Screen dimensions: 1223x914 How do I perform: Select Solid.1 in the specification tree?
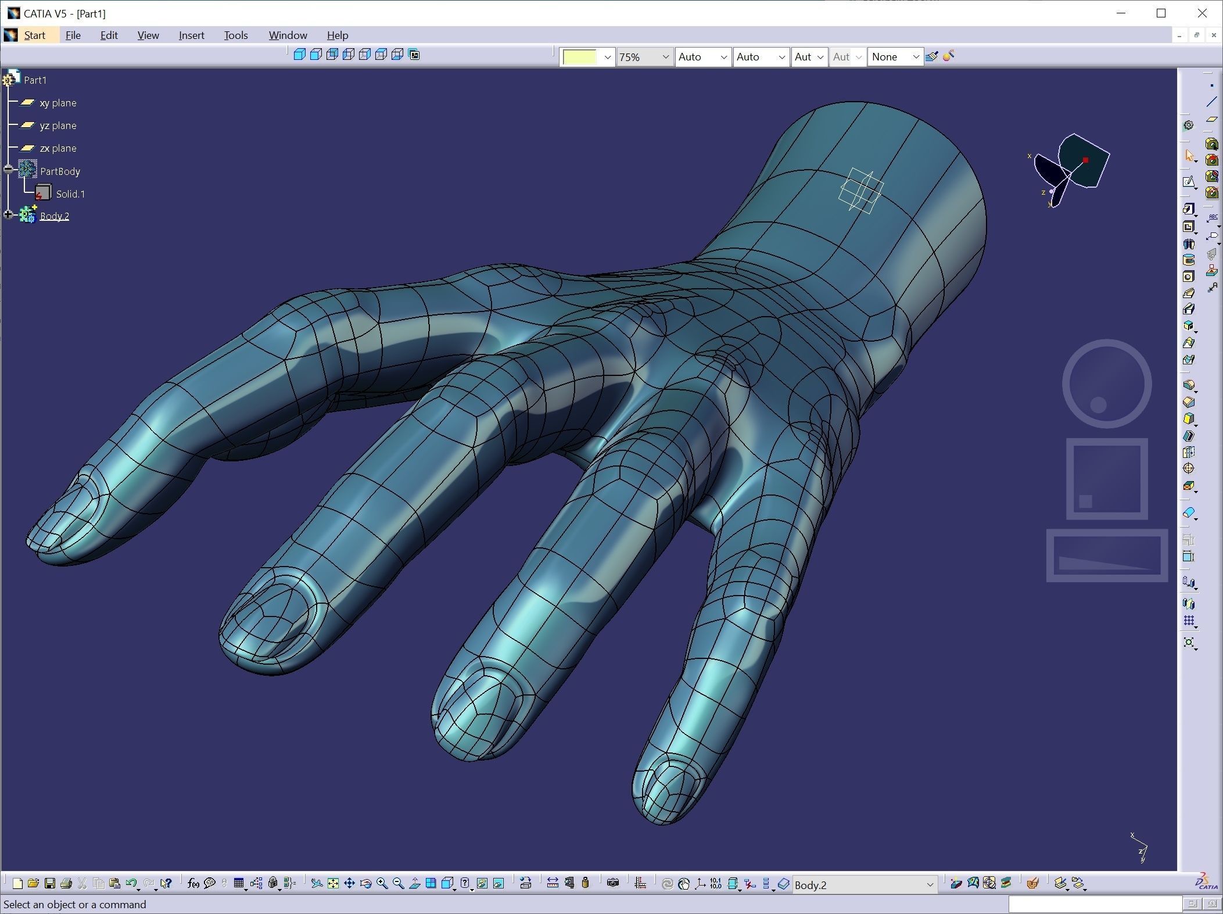(70, 194)
